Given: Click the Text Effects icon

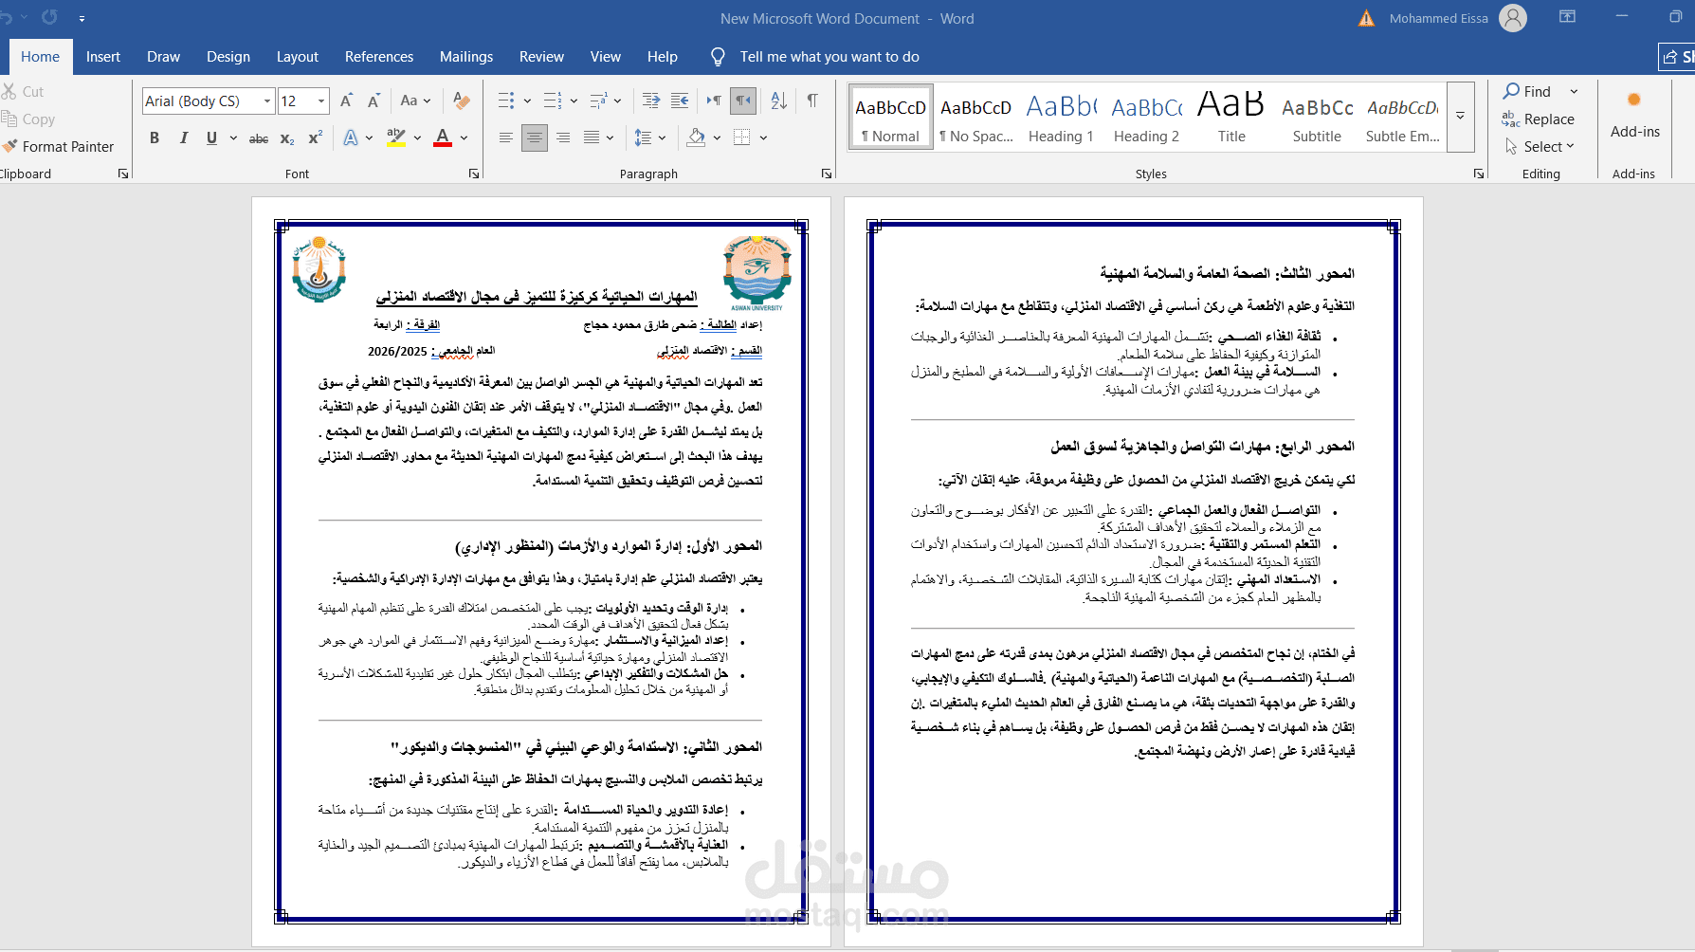Looking at the screenshot, I should (351, 138).
